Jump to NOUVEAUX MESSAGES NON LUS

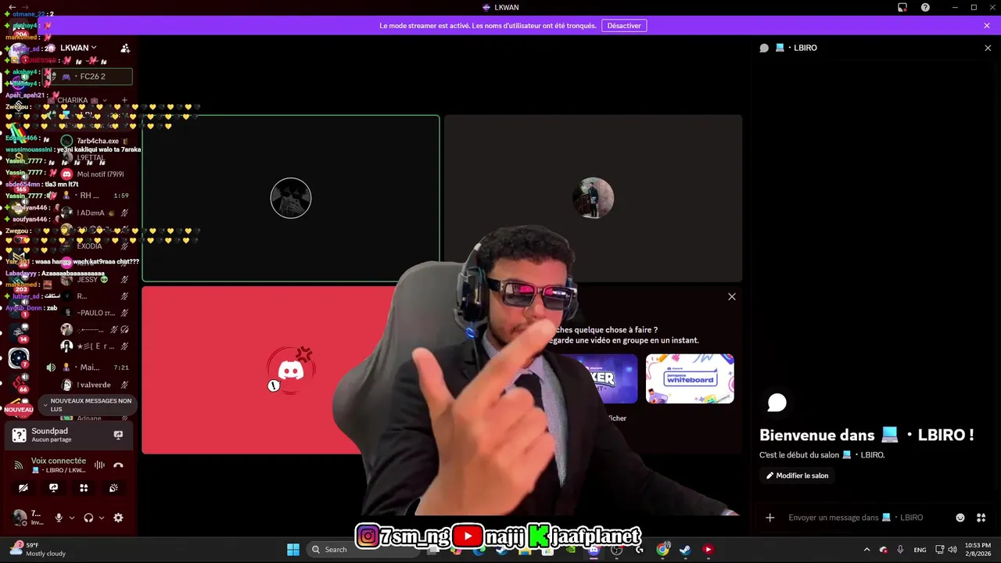[x=87, y=405]
